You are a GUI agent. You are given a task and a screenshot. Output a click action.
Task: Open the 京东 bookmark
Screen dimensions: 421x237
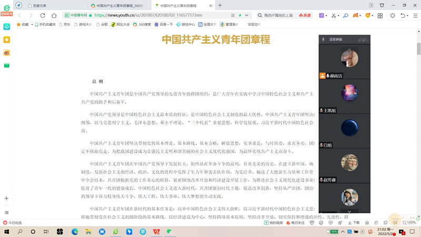click(x=64, y=24)
